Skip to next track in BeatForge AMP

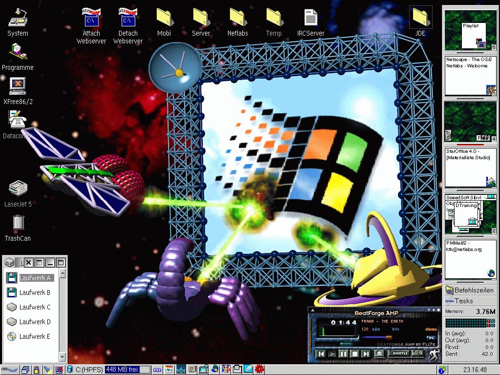[x=366, y=354]
